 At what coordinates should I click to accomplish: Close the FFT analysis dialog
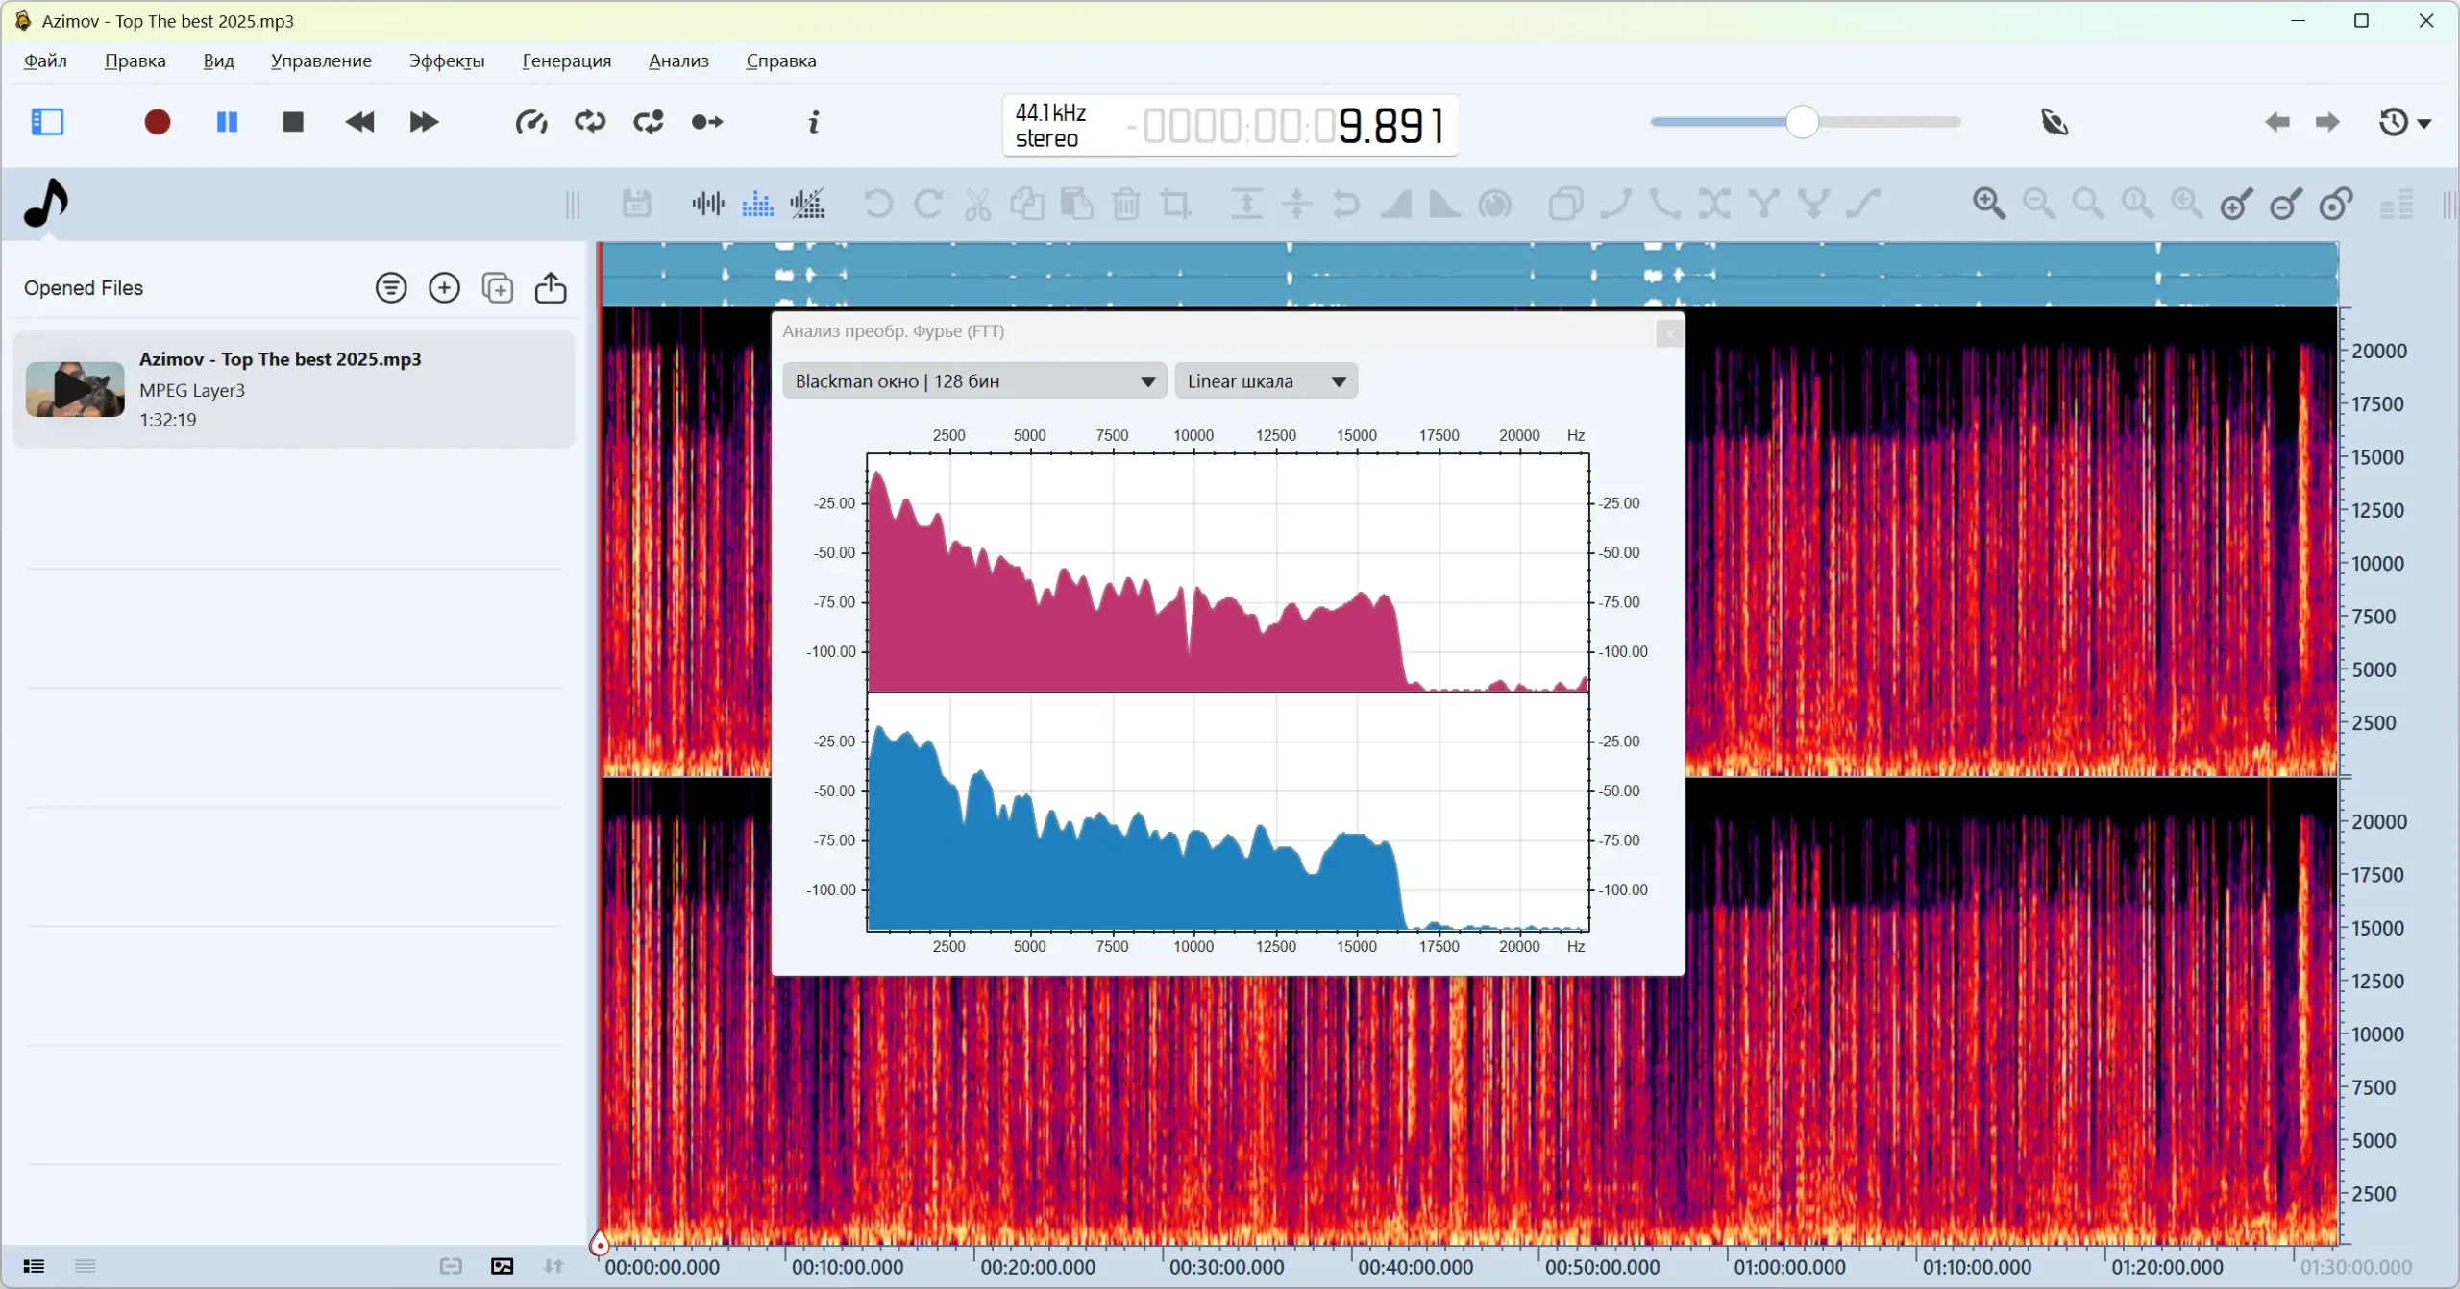(1669, 332)
